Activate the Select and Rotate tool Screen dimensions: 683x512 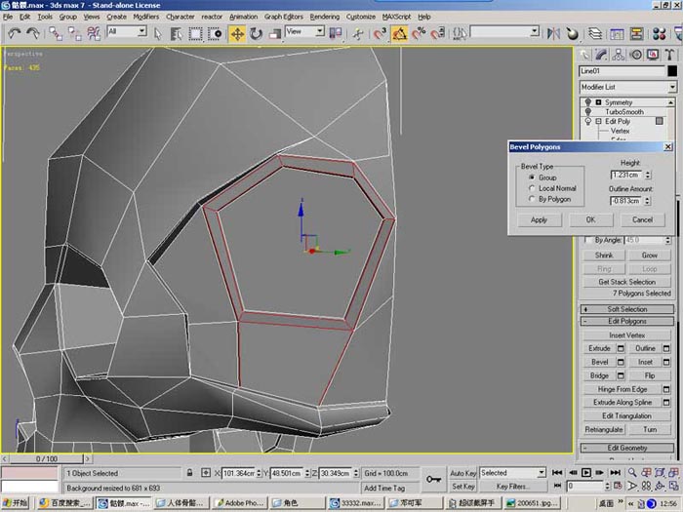pos(256,33)
